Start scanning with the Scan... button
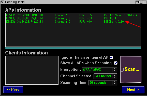This screenshot has height=96, width=147. coord(131,69)
